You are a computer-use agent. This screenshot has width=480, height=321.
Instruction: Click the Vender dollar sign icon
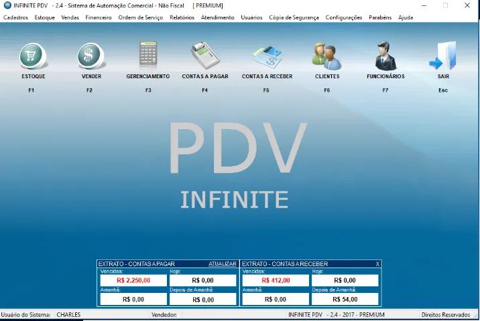click(x=91, y=56)
